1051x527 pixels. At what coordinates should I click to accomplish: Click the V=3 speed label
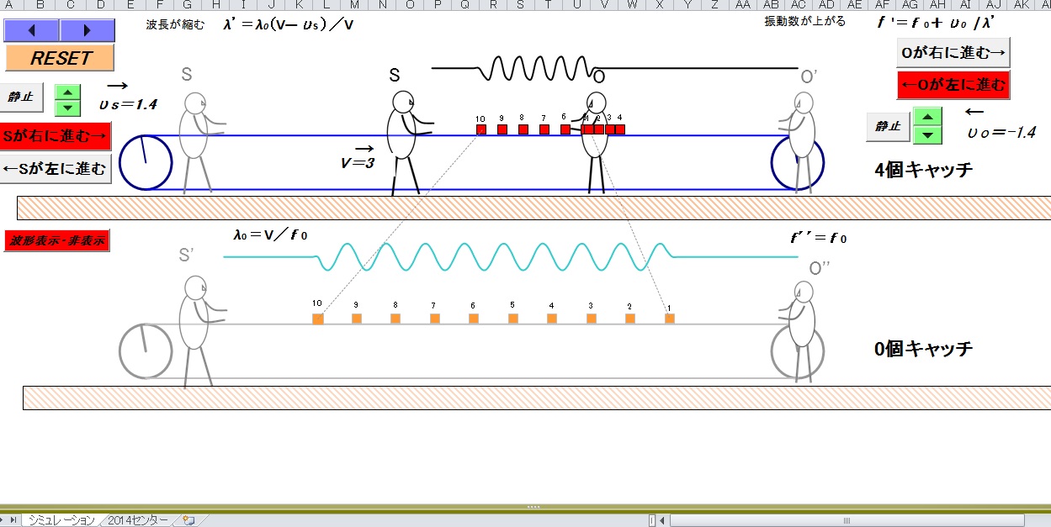(x=358, y=163)
